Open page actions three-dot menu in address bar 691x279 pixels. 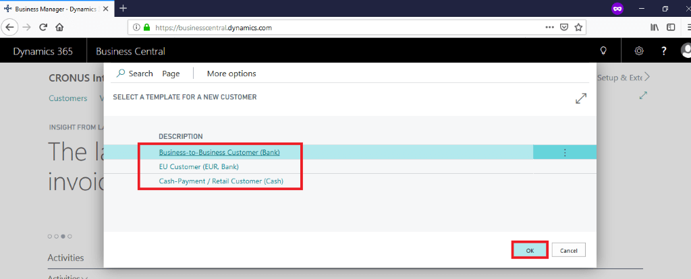(549, 27)
